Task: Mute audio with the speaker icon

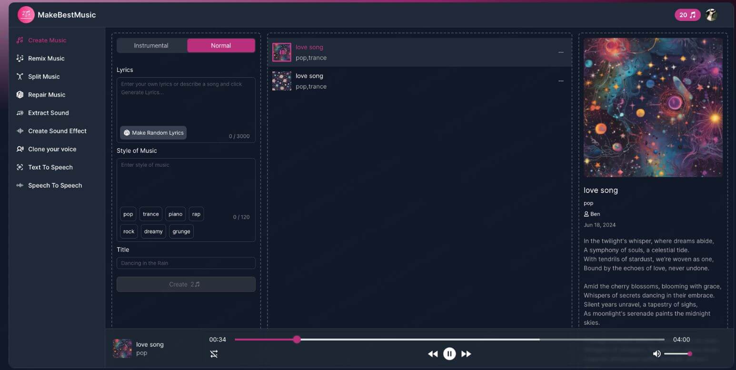Action: click(x=656, y=354)
